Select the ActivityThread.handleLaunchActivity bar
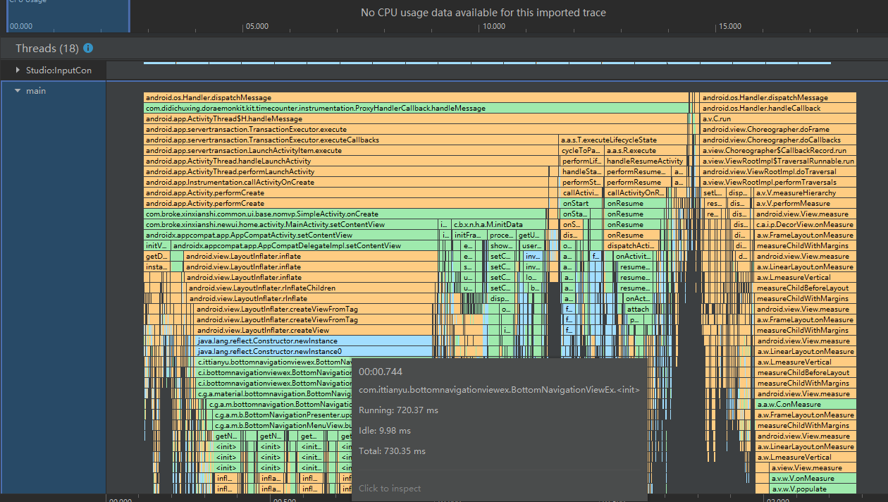This screenshot has width=888, height=502. [351, 161]
